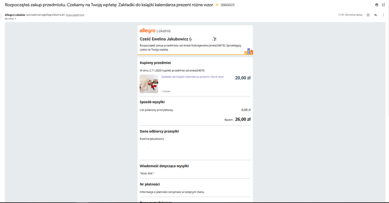This screenshot has height=203, width=389.
Task: Print the email using the printer icon
Action: [377, 5]
